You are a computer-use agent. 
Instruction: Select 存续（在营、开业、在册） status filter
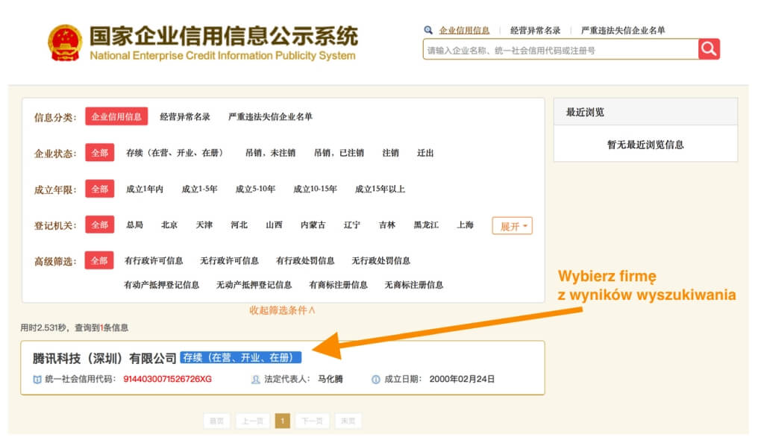tap(175, 153)
